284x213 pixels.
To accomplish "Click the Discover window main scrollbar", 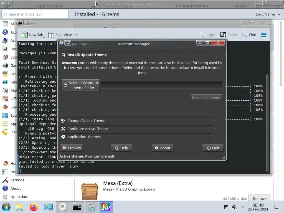I will pos(281,54).
